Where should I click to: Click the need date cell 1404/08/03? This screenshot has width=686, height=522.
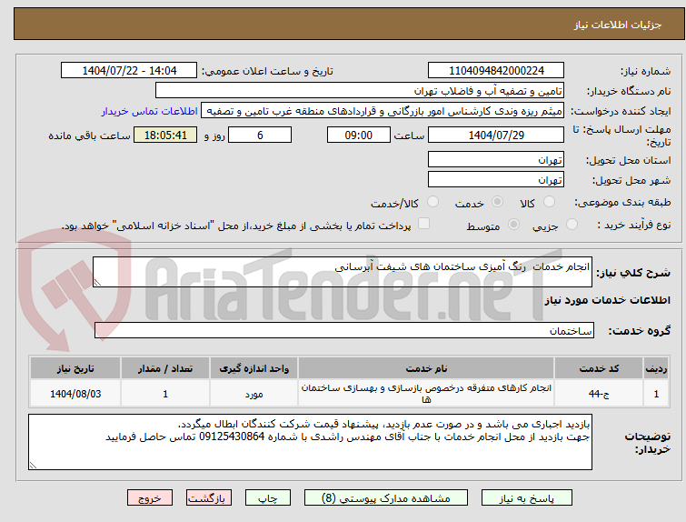pyautogui.click(x=75, y=394)
